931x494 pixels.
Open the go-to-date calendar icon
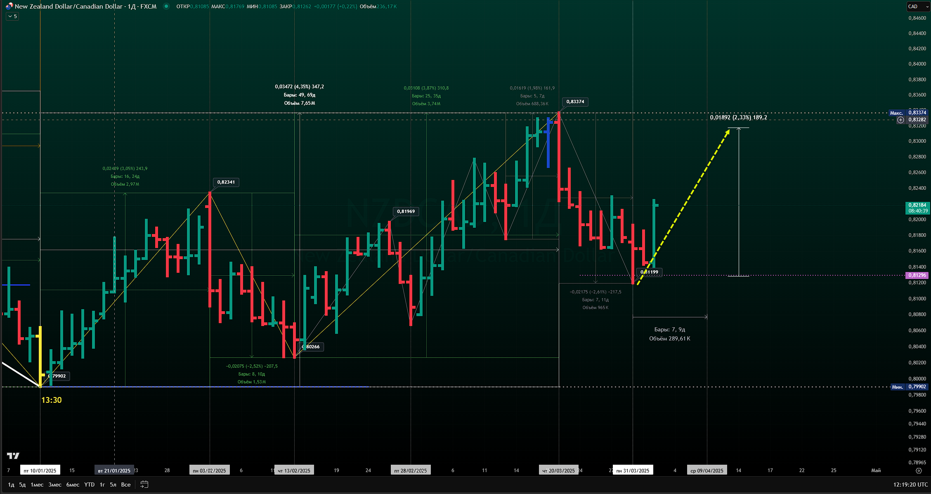click(x=144, y=485)
